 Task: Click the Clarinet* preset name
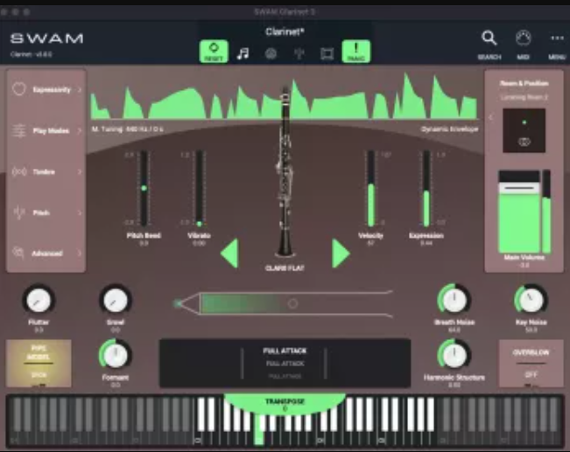(285, 32)
